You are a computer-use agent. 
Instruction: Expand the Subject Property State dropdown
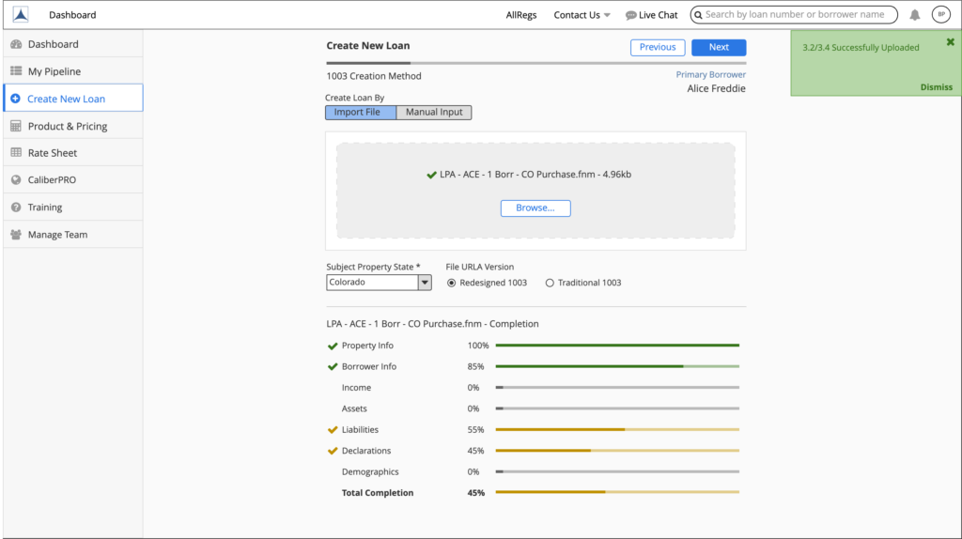[425, 283]
